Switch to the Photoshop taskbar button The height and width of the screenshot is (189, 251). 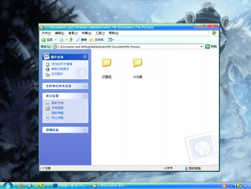point(70,185)
